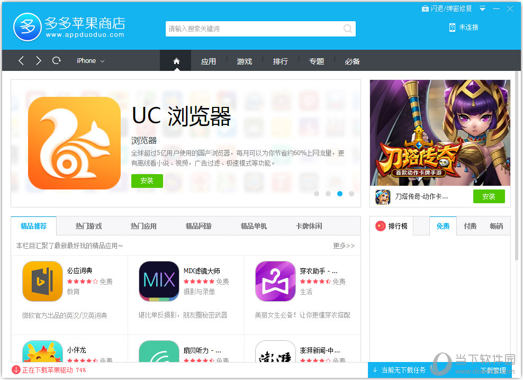
Task: Open the iPhone device selector dropdown
Action: tap(89, 60)
